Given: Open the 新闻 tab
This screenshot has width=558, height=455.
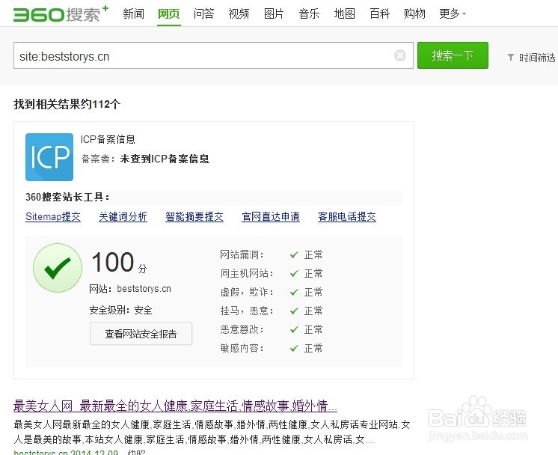Looking at the screenshot, I should 133,14.
